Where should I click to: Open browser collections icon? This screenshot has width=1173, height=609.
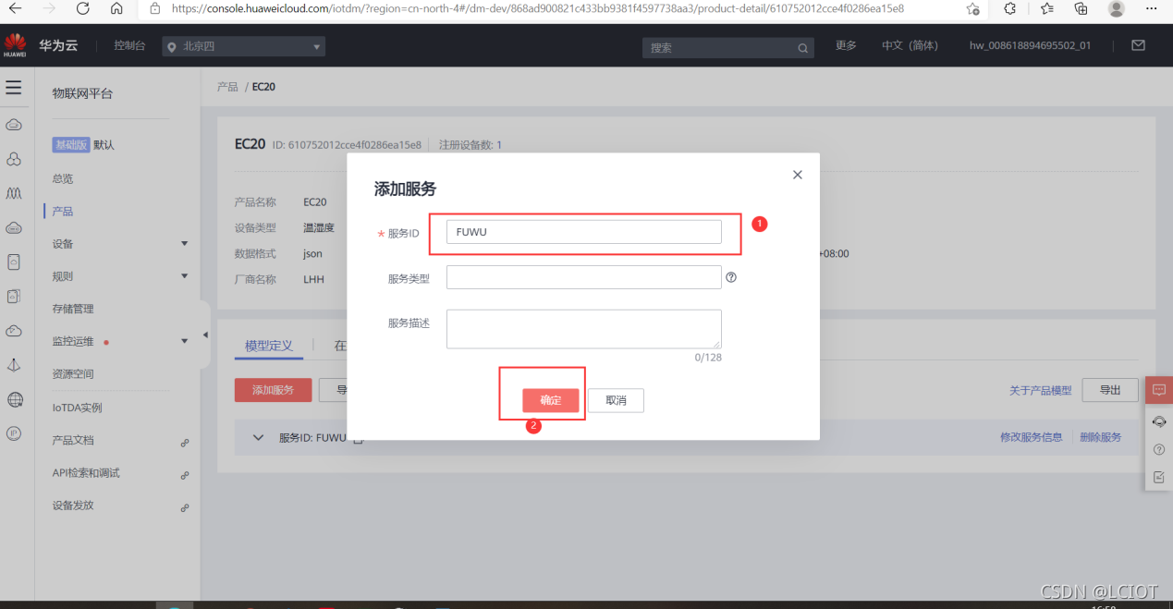pos(1081,8)
